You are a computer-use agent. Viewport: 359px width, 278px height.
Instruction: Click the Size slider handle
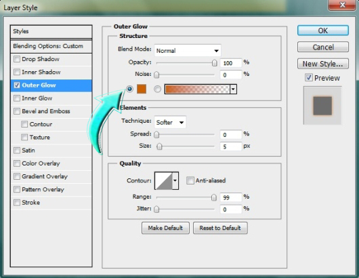[159, 146]
